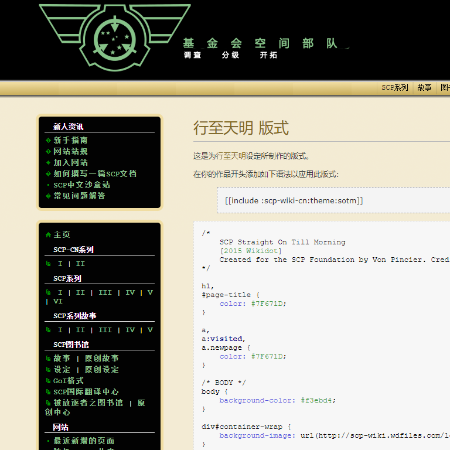Expand the 故事 menu in the top bar
Viewport: 450px width, 450px height.
click(424, 88)
